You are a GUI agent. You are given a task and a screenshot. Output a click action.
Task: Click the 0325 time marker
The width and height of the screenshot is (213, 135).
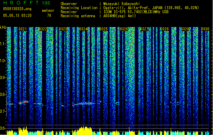(x=104, y=29)
